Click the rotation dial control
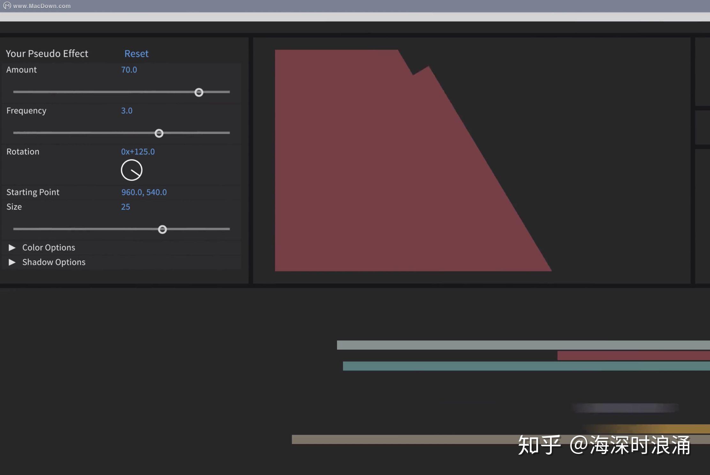The image size is (710, 475). 132,170
